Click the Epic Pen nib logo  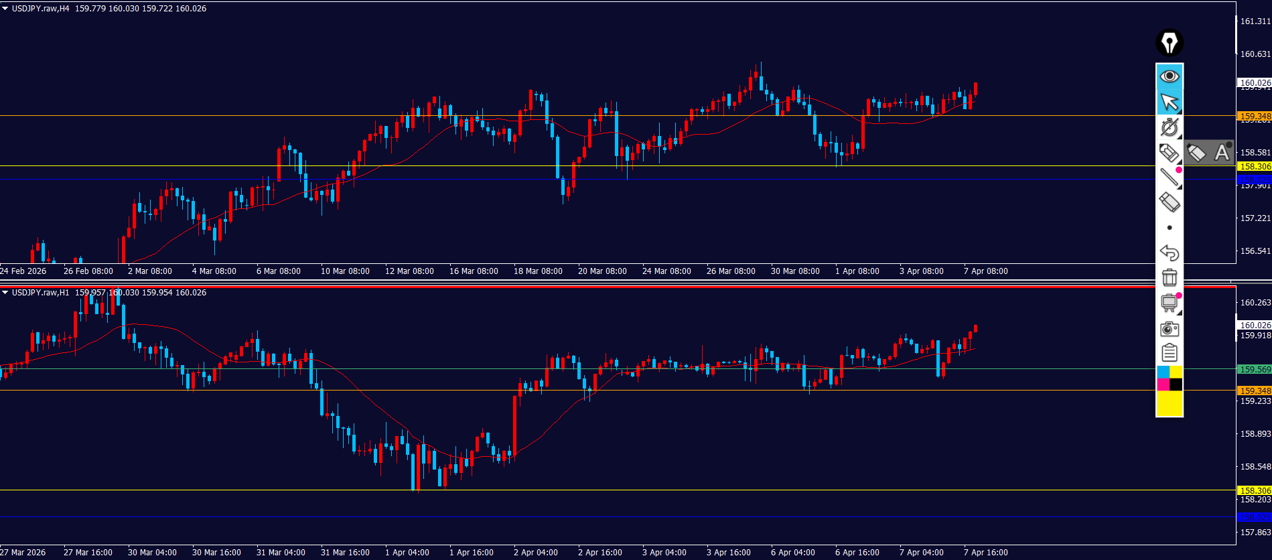point(1170,44)
